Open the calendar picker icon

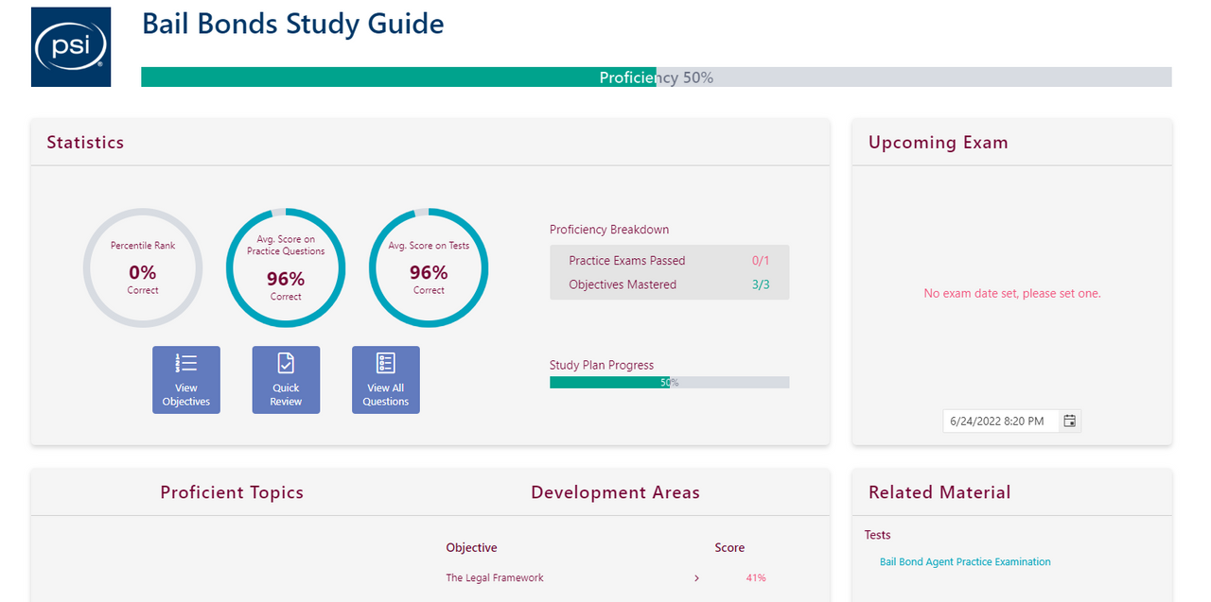coord(1069,421)
